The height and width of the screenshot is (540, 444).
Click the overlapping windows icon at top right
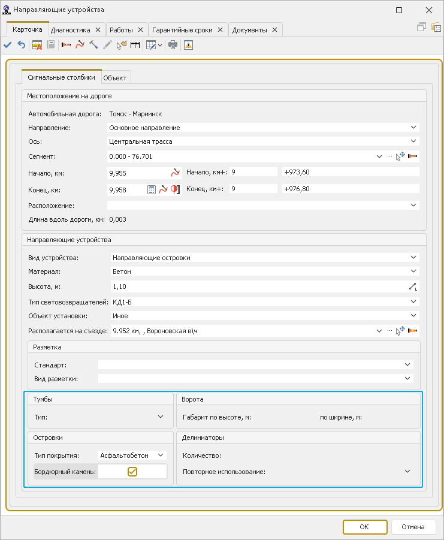[x=421, y=27]
